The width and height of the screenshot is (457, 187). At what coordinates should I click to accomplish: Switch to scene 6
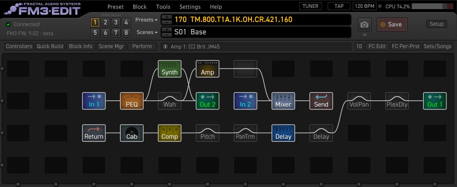tap(105, 33)
